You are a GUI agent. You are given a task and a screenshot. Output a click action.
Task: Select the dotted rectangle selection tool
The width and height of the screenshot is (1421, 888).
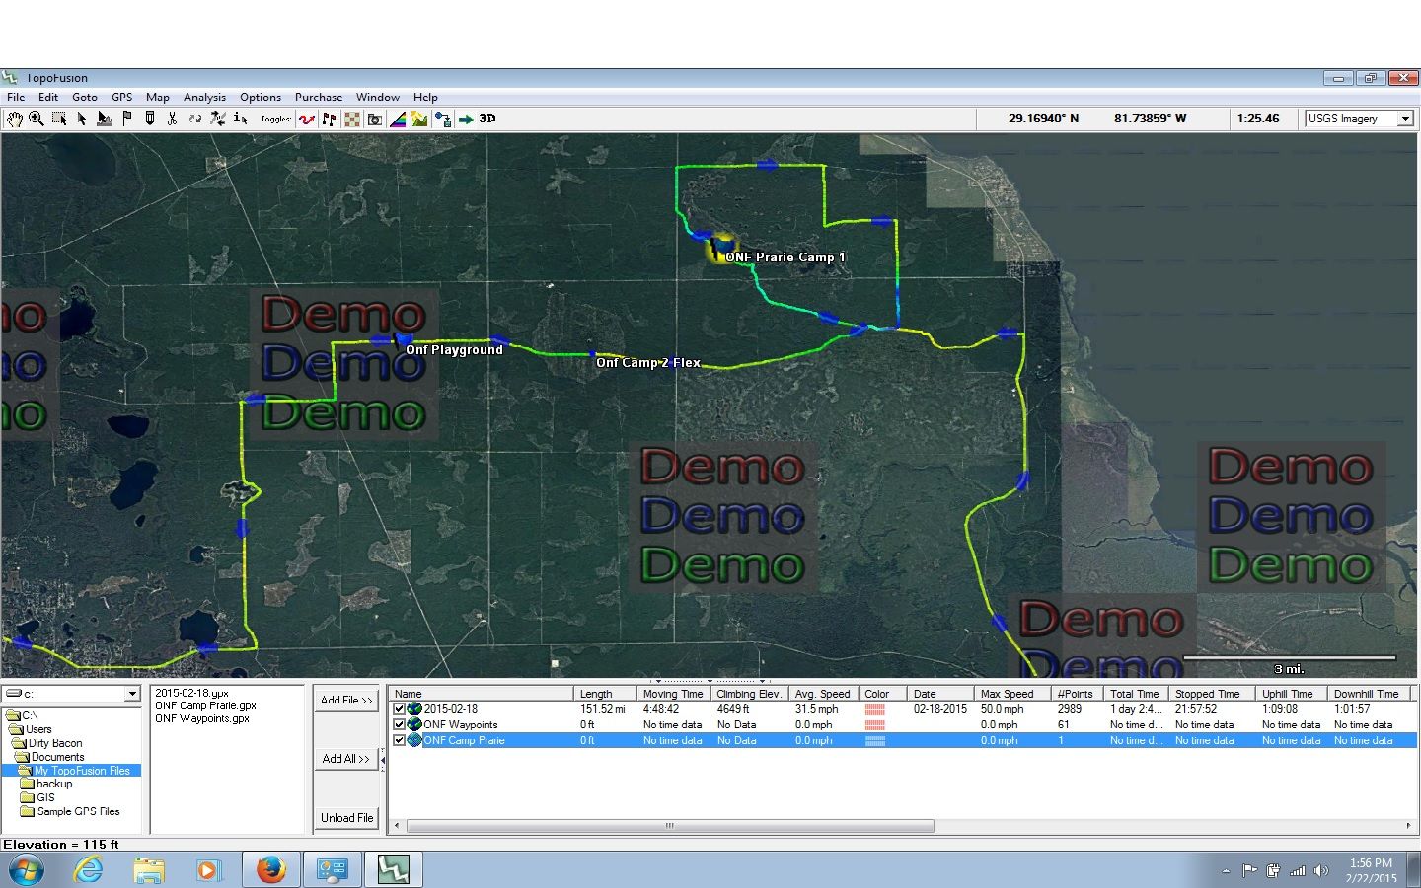[59, 119]
